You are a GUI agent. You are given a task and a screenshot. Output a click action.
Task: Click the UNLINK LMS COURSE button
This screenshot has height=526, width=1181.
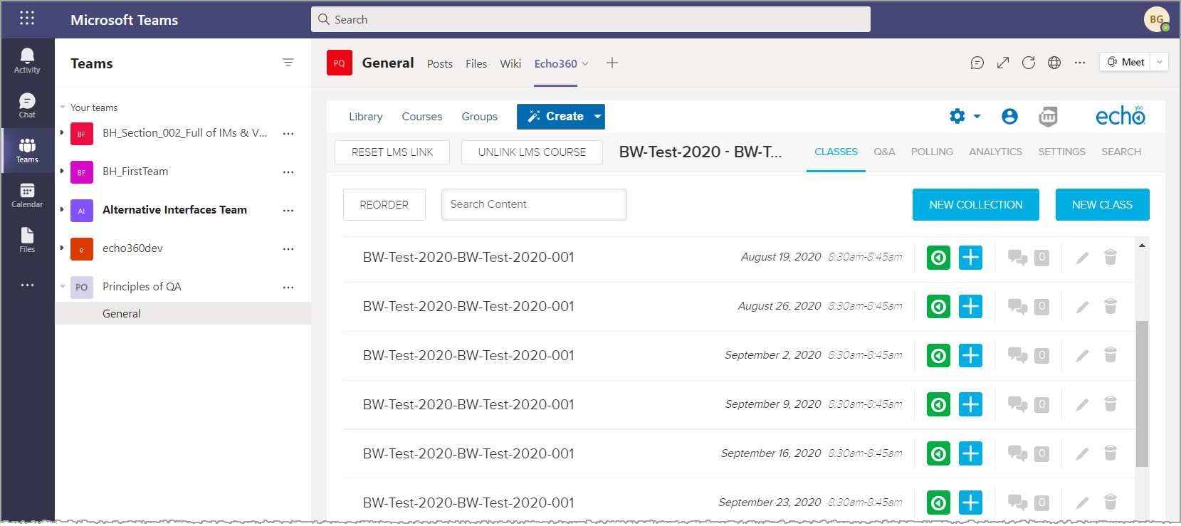tap(532, 152)
